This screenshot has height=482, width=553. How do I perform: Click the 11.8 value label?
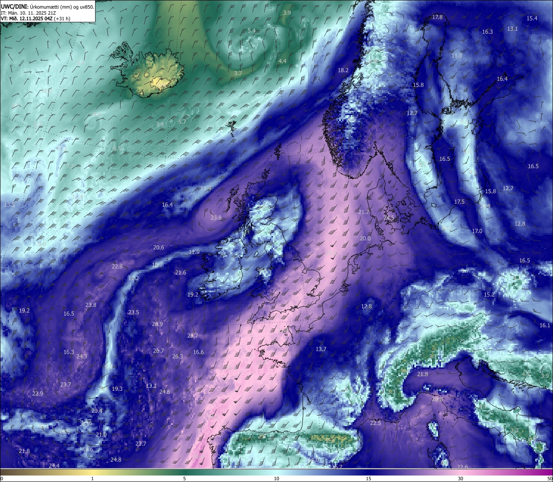(457, 56)
